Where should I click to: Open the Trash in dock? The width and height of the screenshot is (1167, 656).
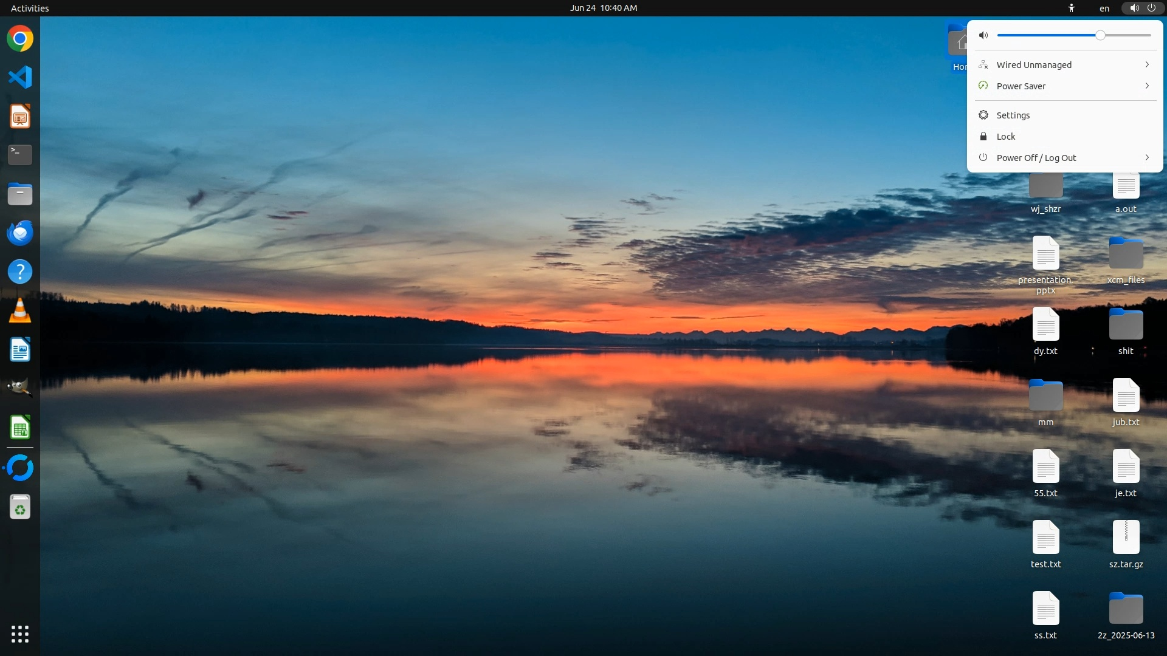(20, 507)
